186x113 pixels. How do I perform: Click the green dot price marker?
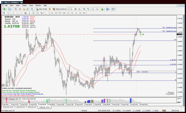[143, 35]
